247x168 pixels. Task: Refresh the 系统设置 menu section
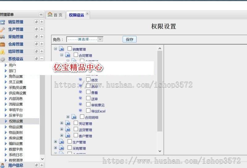pos(36,59)
